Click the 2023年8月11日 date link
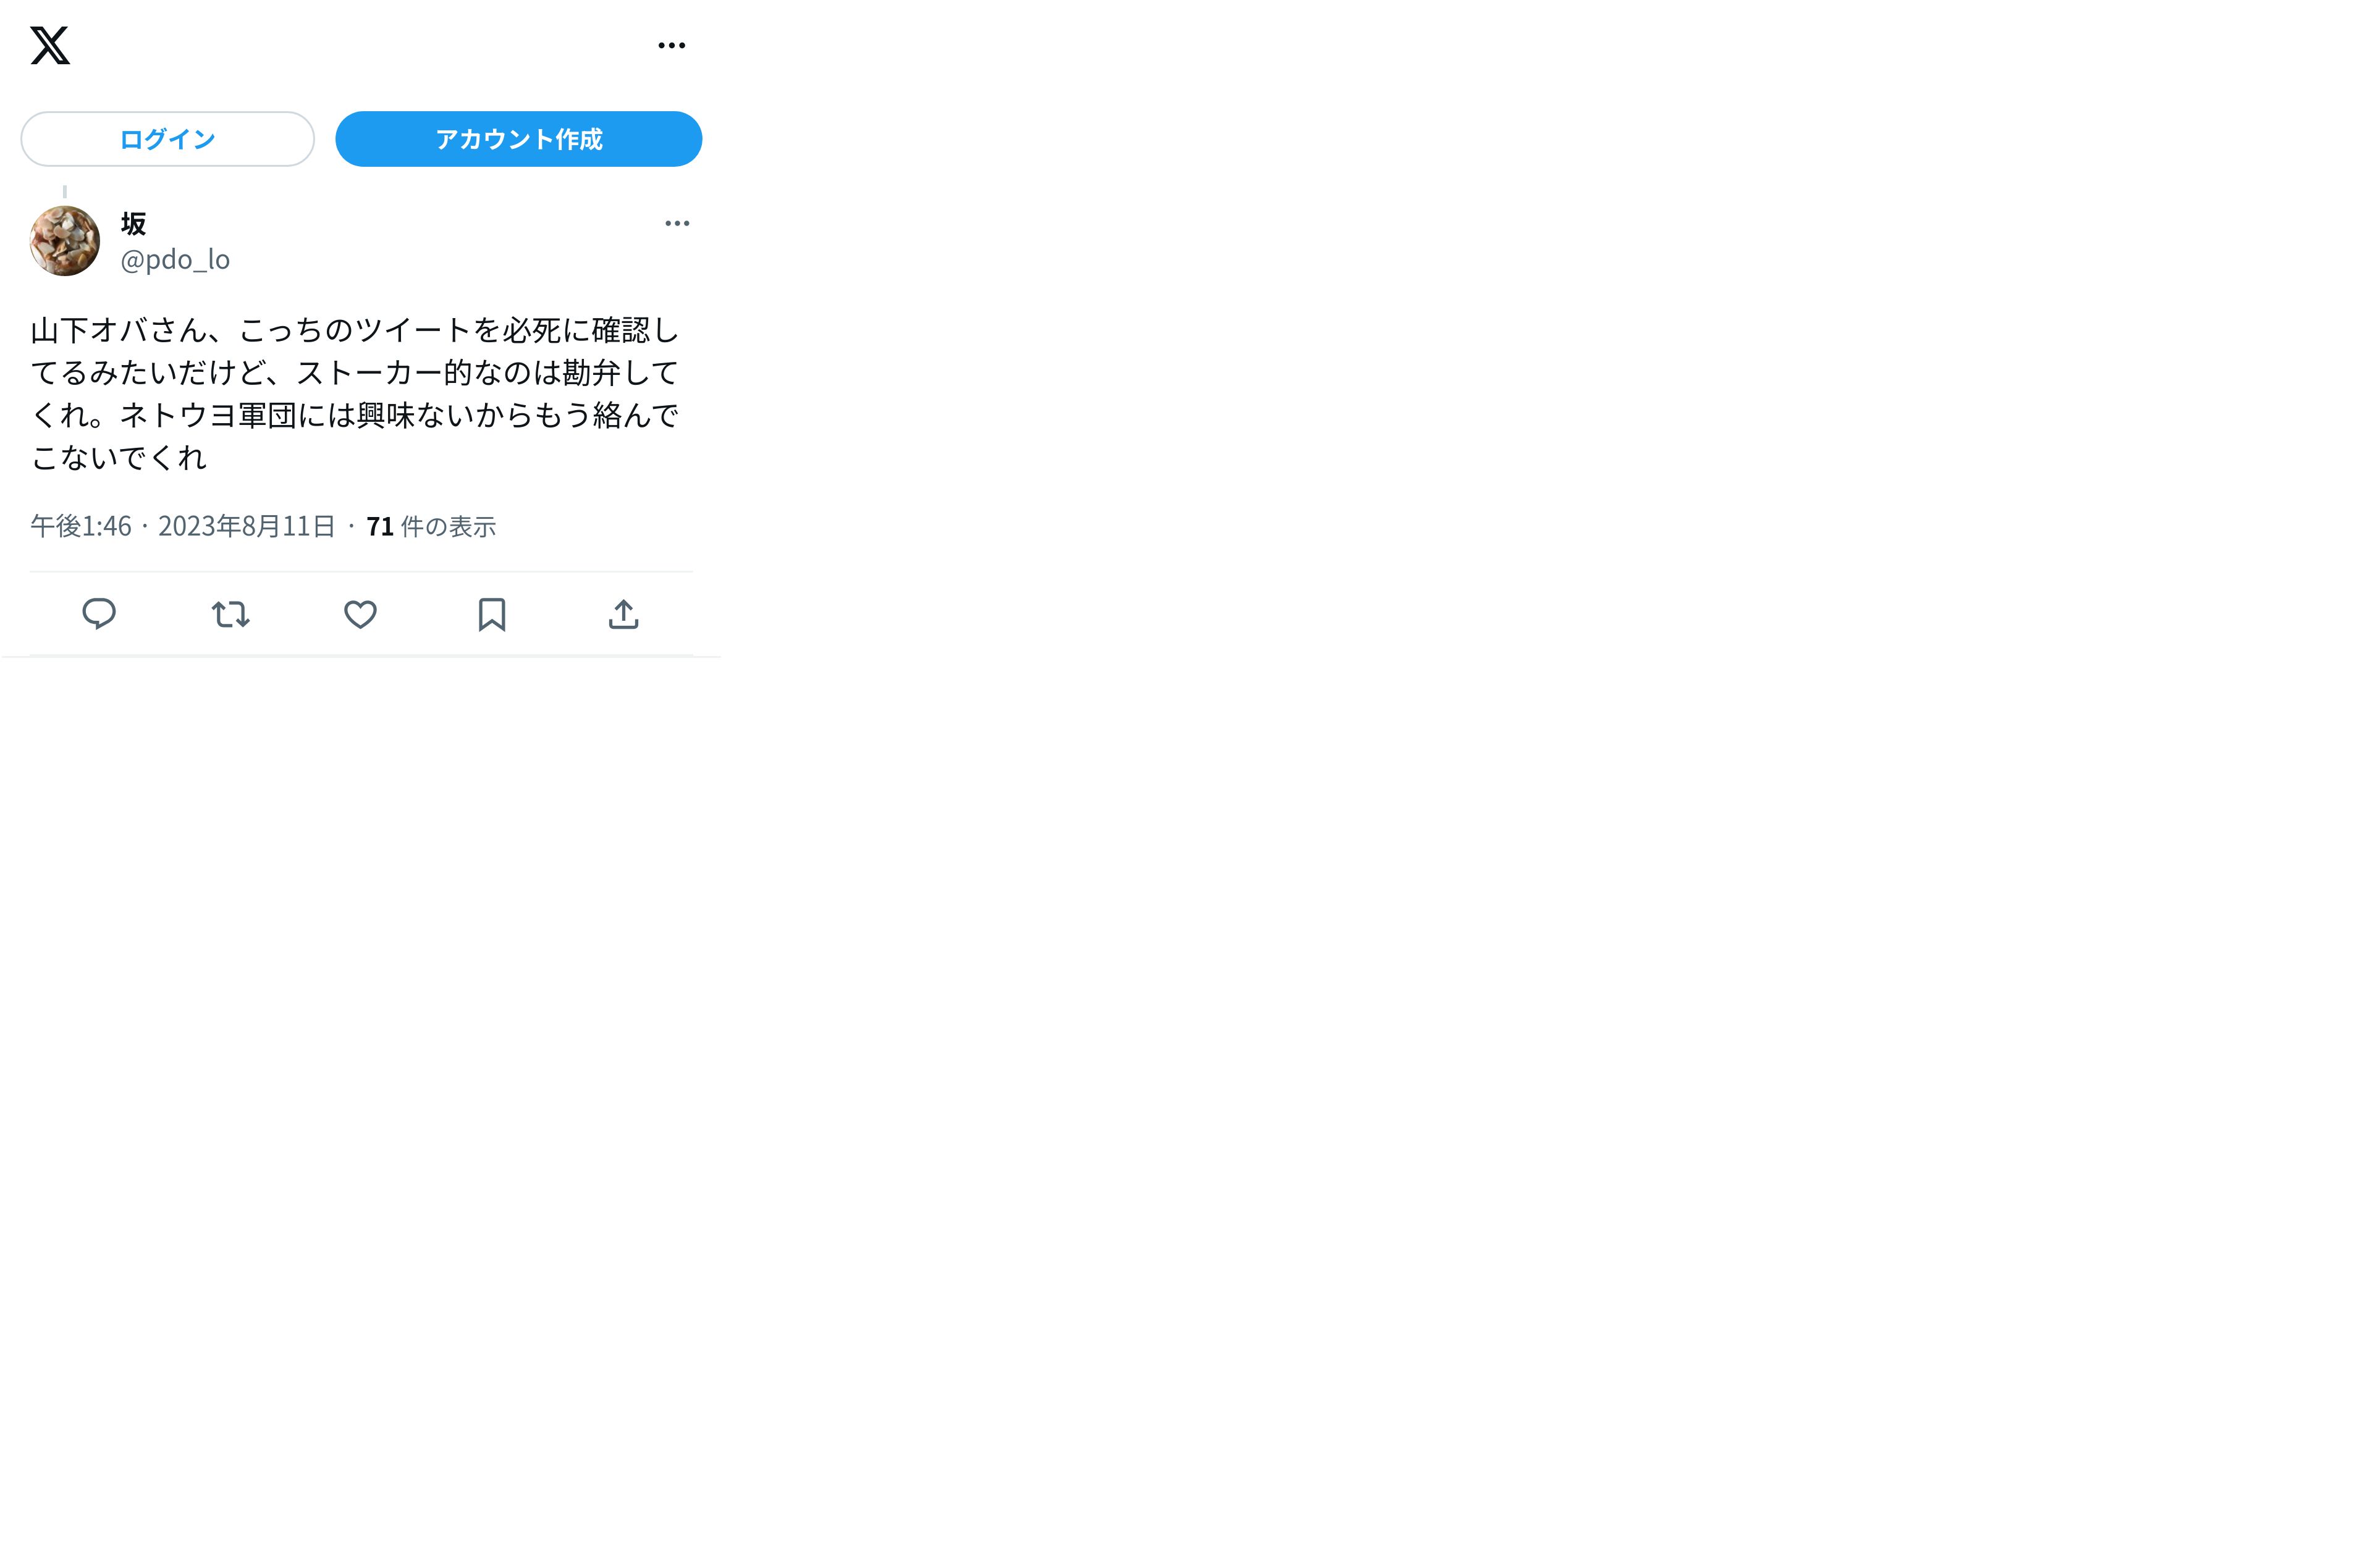 click(x=246, y=526)
